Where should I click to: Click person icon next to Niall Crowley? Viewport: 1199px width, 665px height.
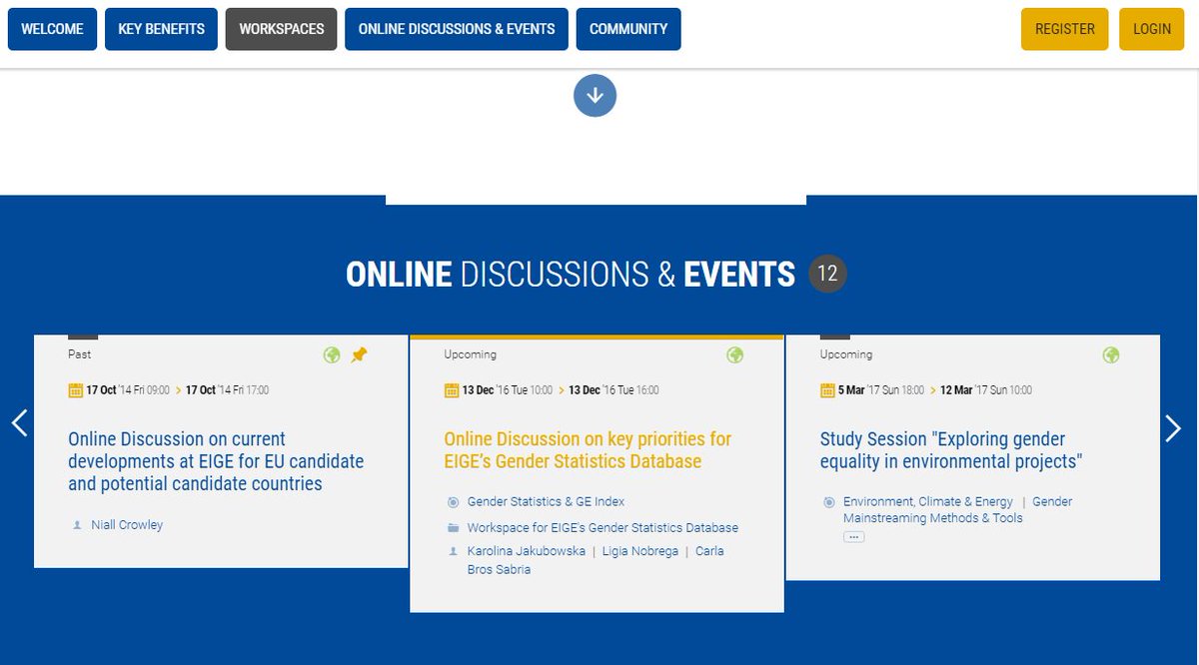pos(77,525)
